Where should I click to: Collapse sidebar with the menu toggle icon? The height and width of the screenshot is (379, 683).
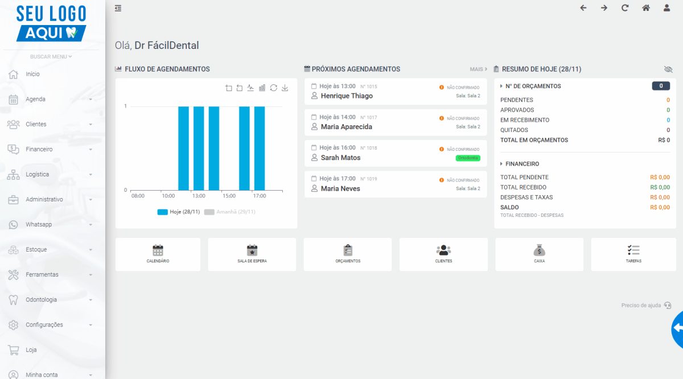[x=118, y=8]
